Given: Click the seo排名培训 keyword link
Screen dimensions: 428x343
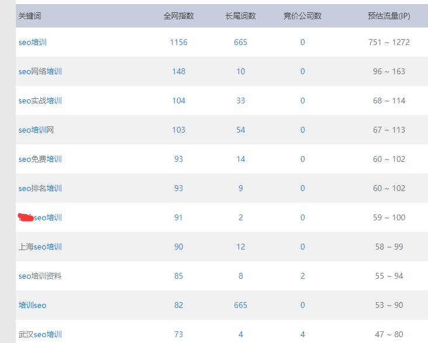Looking at the screenshot, I should click(x=40, y=188).
